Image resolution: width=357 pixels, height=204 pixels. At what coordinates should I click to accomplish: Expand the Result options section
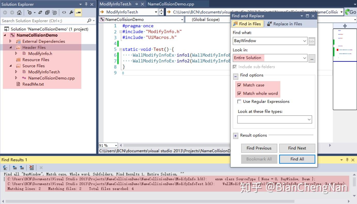coord(235,135)
